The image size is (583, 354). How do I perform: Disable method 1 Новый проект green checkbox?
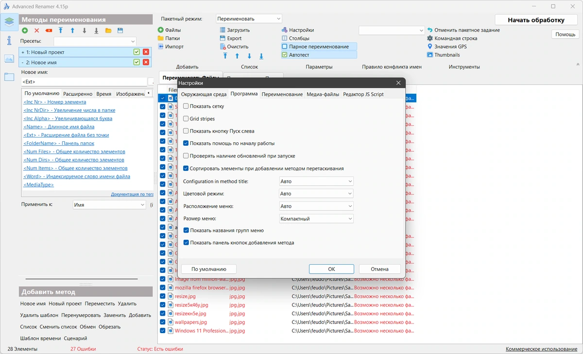coord(137,52)
